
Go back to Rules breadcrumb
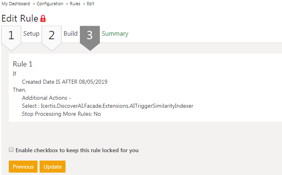(x=75, y=4)
